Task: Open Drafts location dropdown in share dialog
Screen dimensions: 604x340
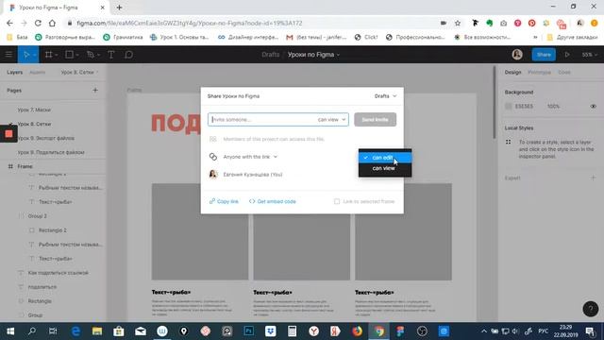Action: [x=385, y=96]
